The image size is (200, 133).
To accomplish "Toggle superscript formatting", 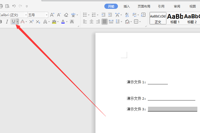I will pos(31,22).
